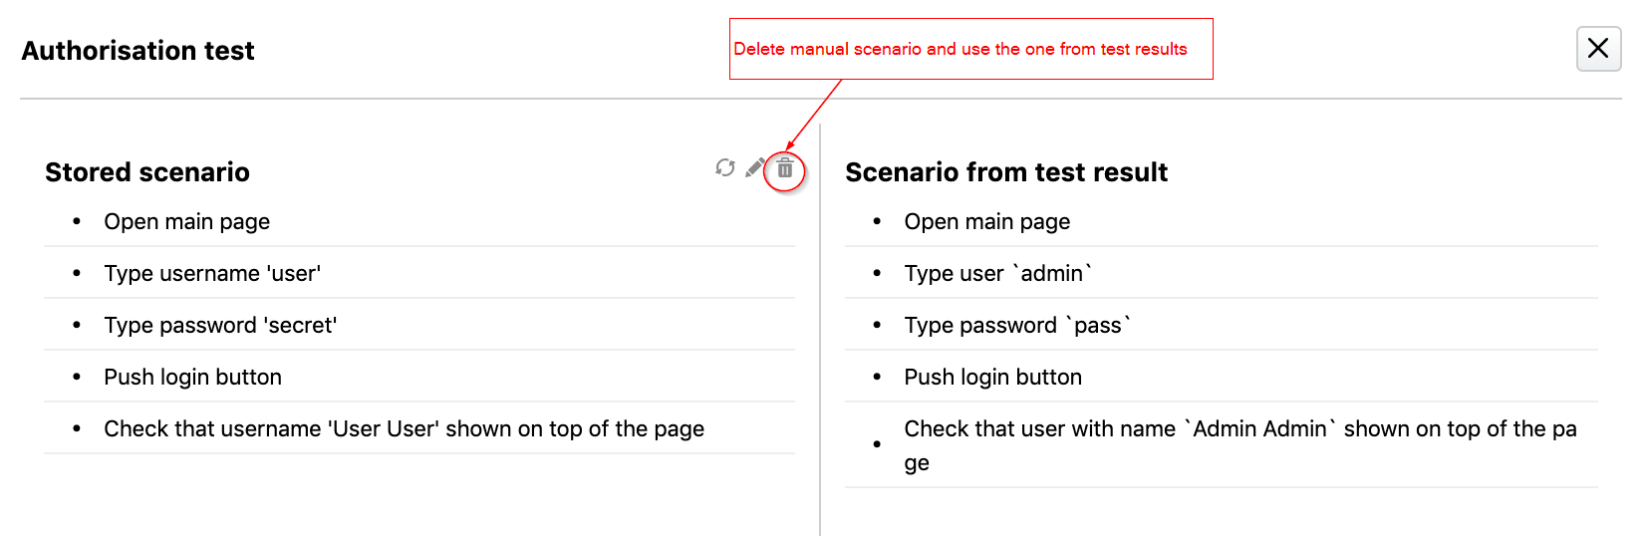Select step Type password 'secret'

419,325
